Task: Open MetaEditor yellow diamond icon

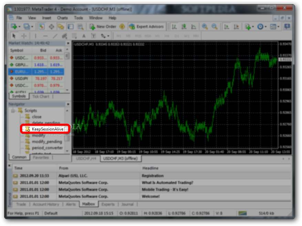Action: [122, 27]
